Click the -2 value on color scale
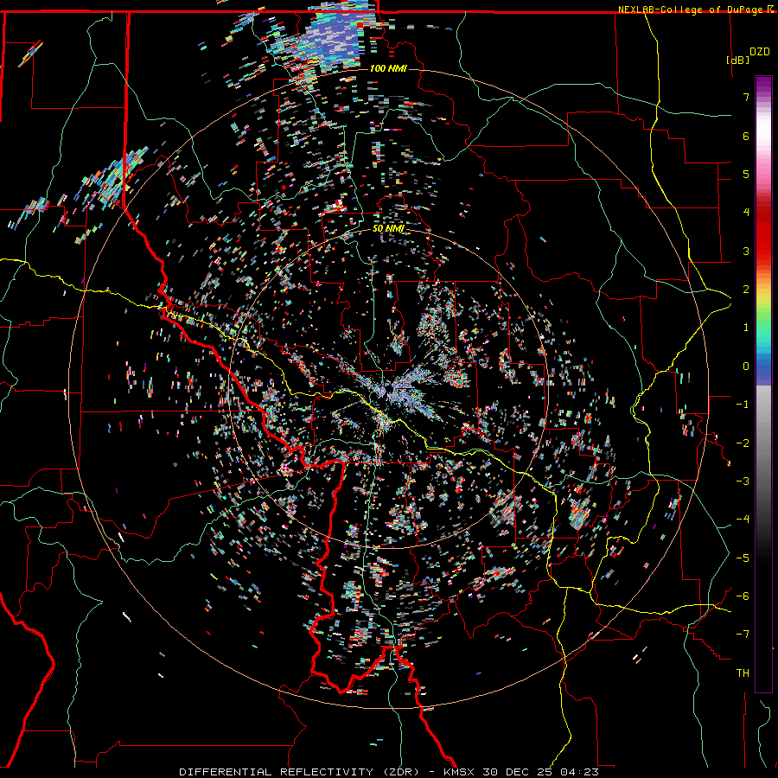The image size is (778, 778). click(x=743, y=443)
